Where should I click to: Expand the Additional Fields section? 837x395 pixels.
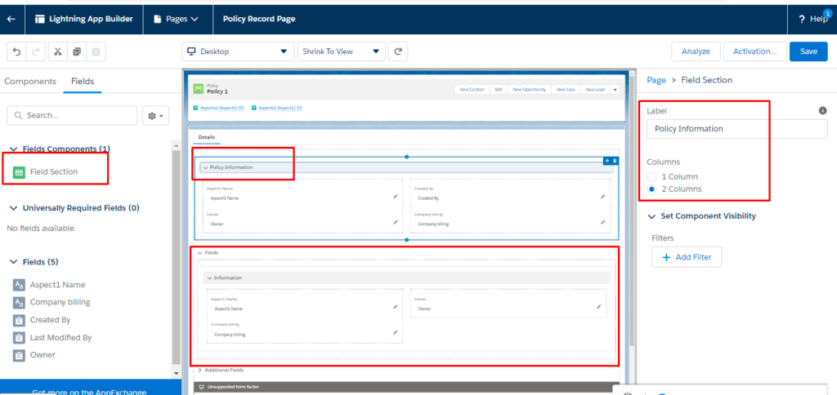[200, 370]
